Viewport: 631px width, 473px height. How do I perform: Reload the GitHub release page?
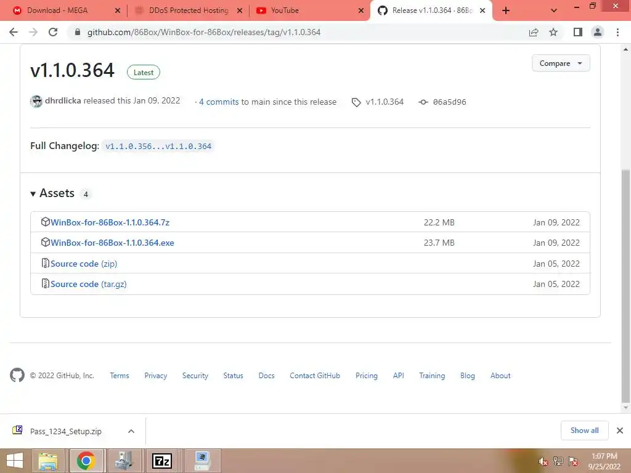point(53,32)
